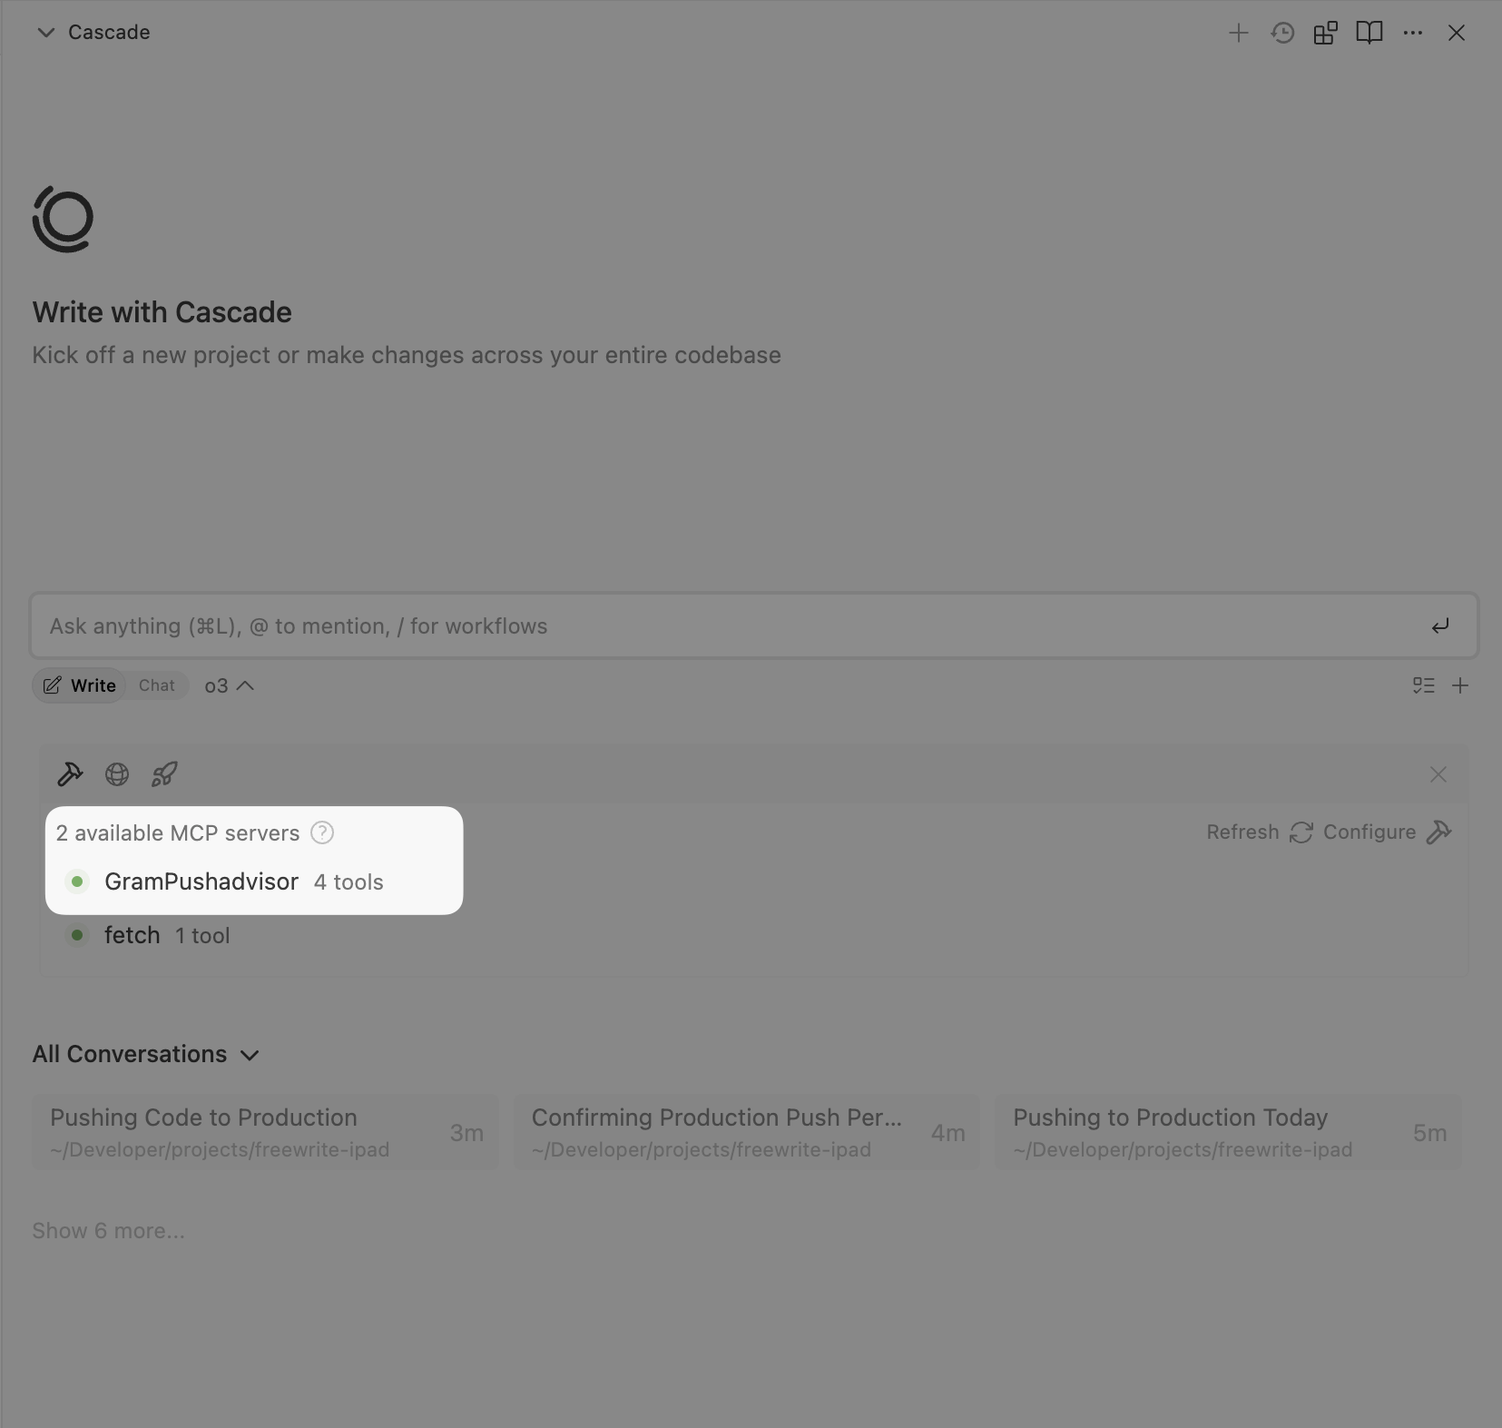Click Show 6 more conversations
This screenshot has width=1502, height=1428.
point(108,1231)
